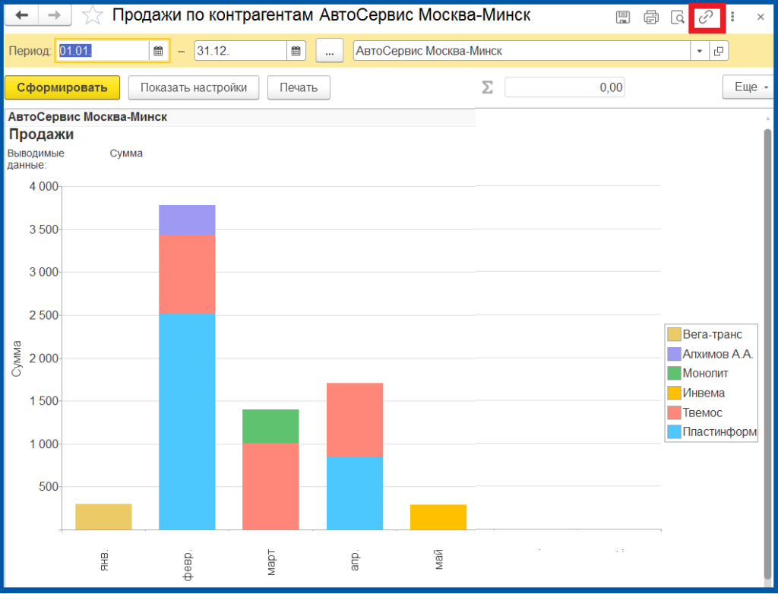Screen dimensions: 778x594
Task: Open calendar for period end date
Action: point(296,51)
